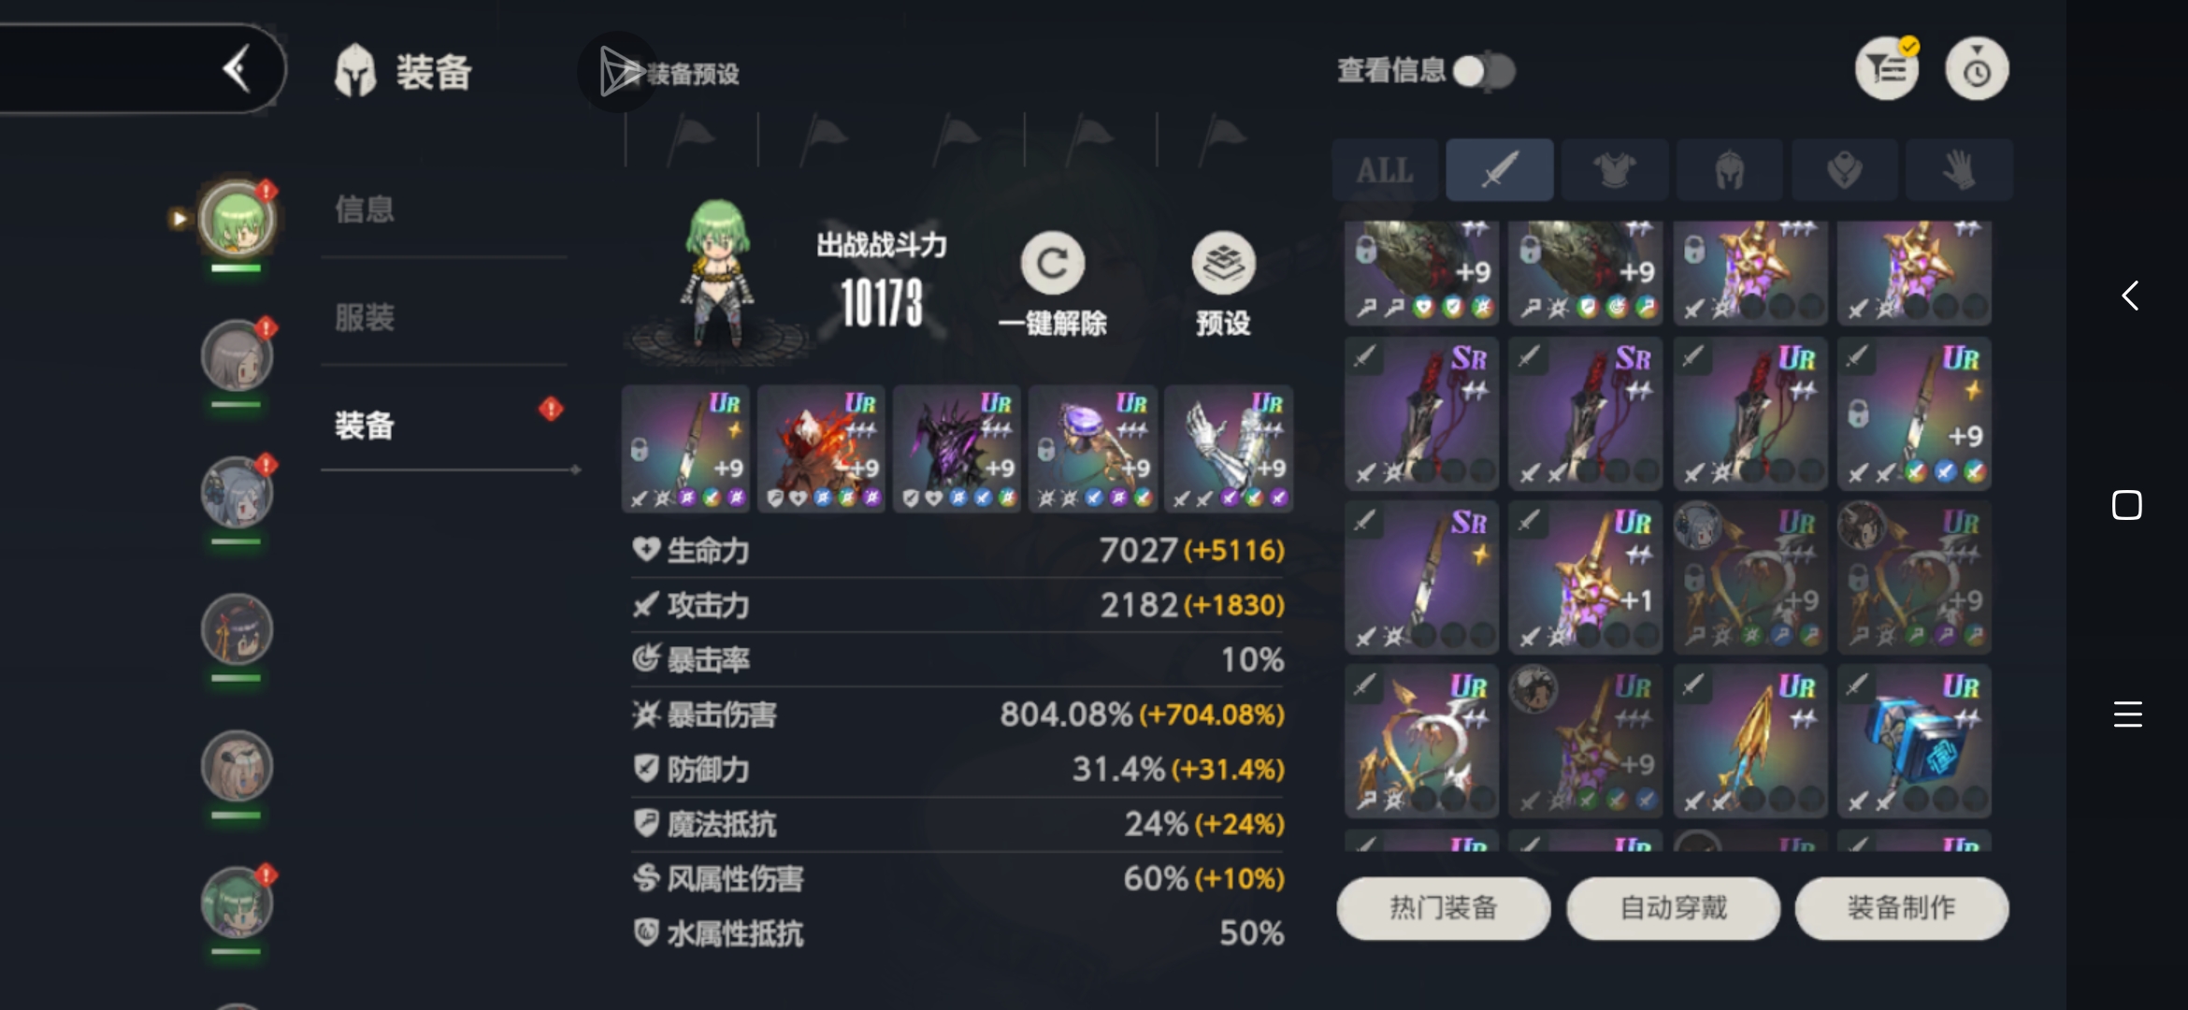Tap the Android back chevron
Viewport: 2188px width, 1010px height.
pos(2129,296)
